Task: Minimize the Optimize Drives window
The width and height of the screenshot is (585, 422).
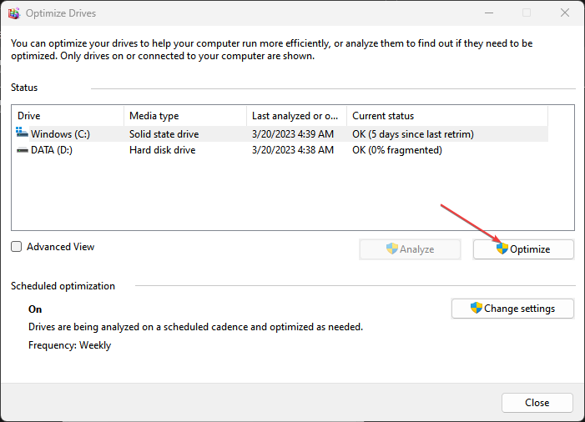Action: click(489, 13)
